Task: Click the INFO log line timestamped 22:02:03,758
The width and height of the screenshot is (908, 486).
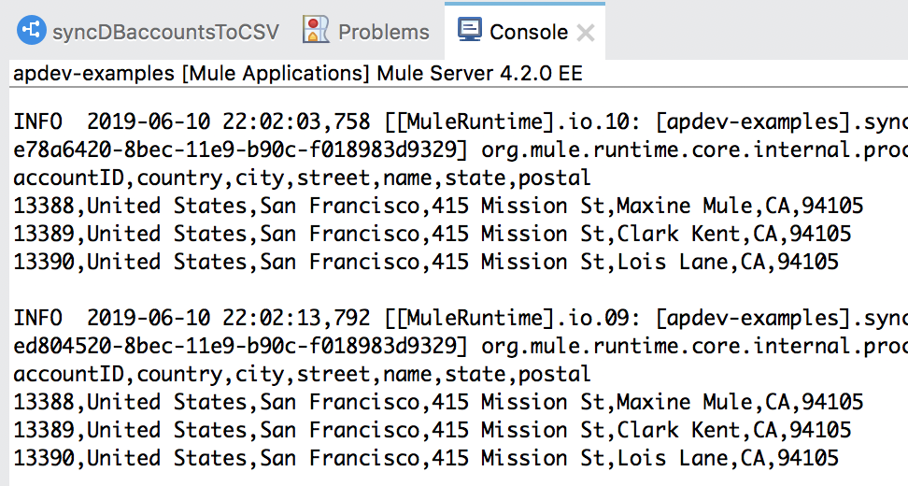Action: (461, 121)
